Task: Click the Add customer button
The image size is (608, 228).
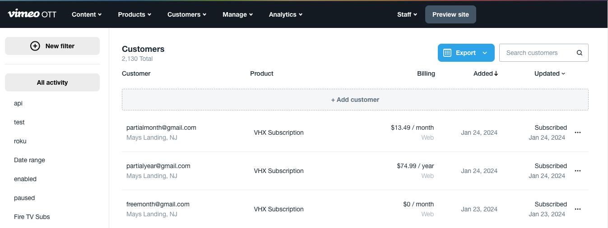Action: 355,100
